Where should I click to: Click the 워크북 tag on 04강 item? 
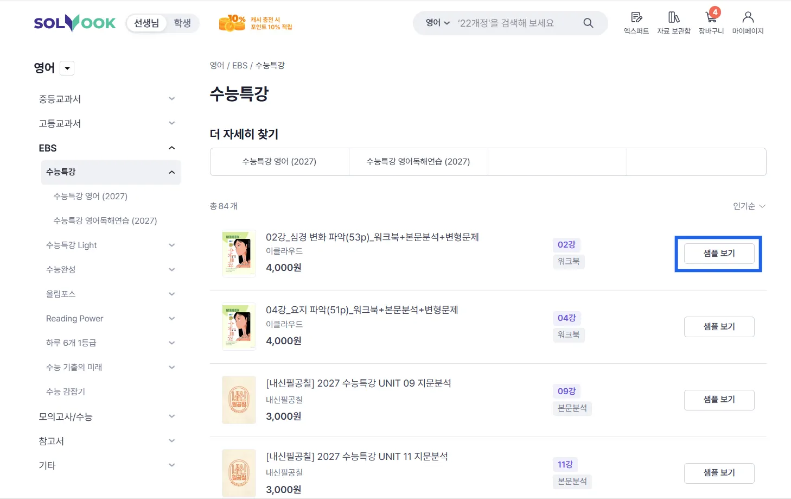pyautogui.click(x=569, y=334)
